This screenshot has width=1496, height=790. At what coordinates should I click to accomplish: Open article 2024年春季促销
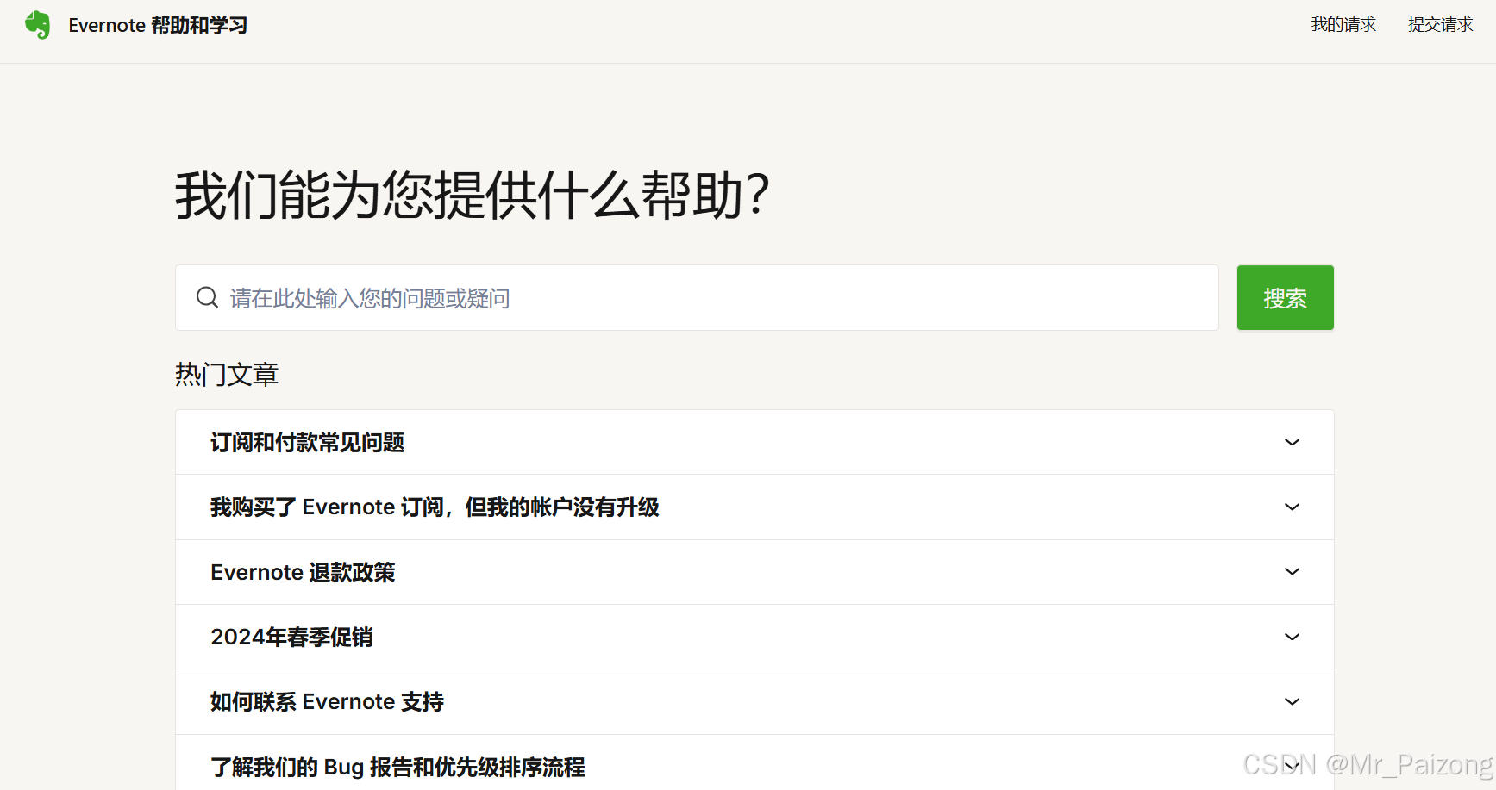click(x=291, y=638)
